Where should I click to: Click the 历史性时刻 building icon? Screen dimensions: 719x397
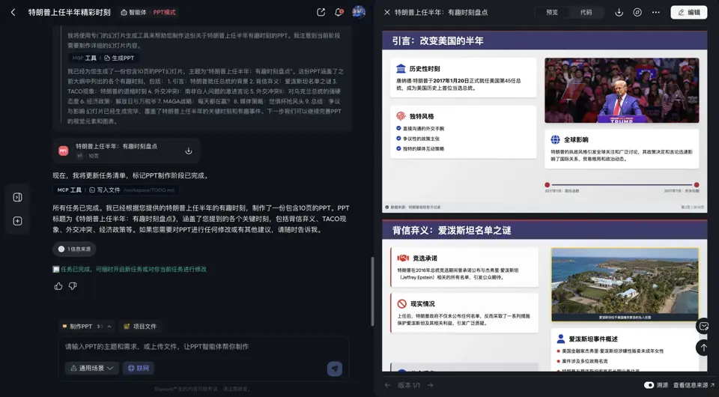(x=401, y=69)
